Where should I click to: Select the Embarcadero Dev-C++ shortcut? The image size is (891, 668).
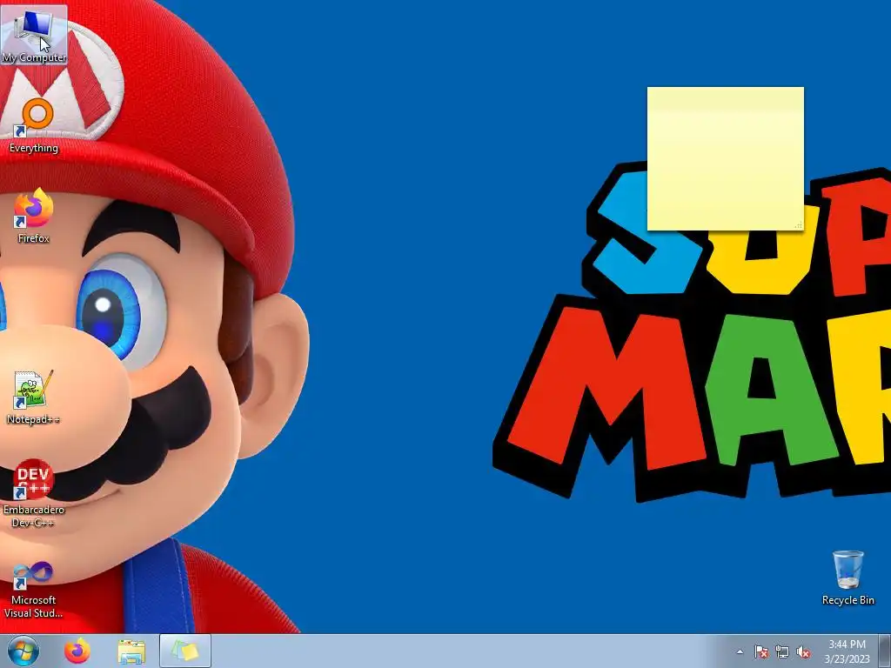pyautogui.click(x=34, y=494)
